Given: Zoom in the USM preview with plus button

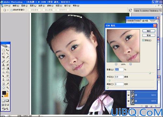Looking at the screenshot, I should pyautogui.click(x=130, y=64).
